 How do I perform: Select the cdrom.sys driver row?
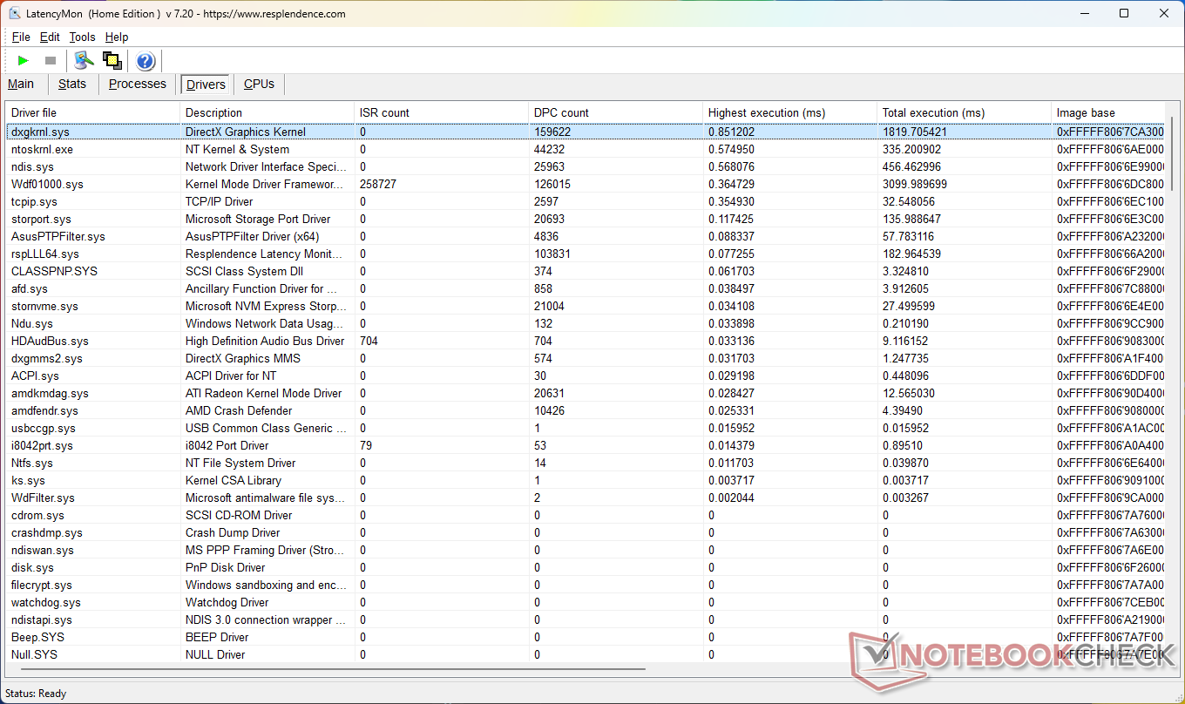pos(585,515)
